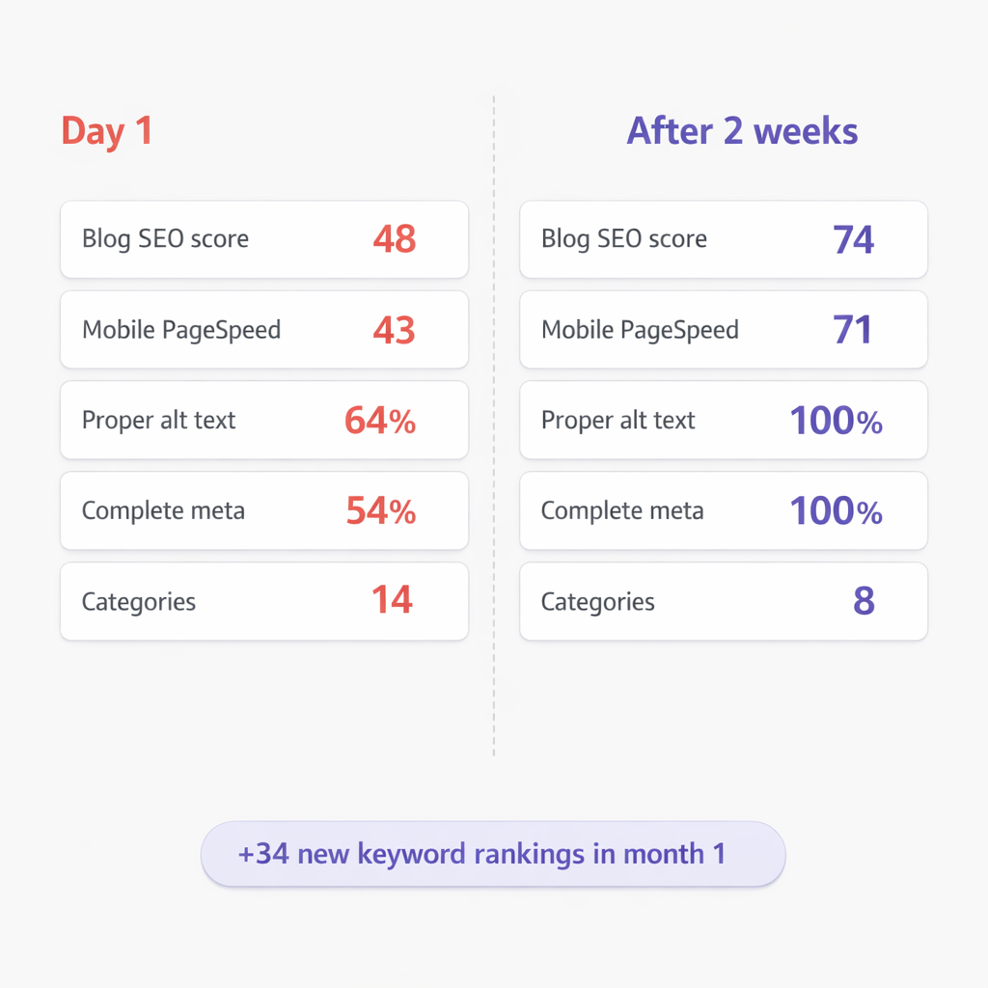Click the red value 43
This screenshot has width=988, height=988.
[394, 330]
